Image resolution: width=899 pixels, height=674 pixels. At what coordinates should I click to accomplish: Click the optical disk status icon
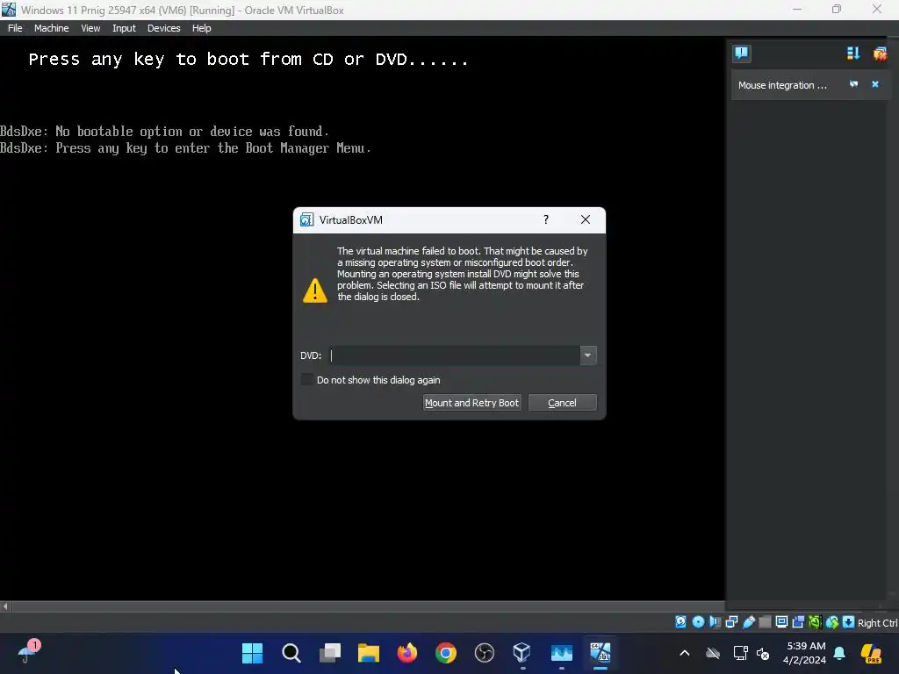[x=698, y=622]
